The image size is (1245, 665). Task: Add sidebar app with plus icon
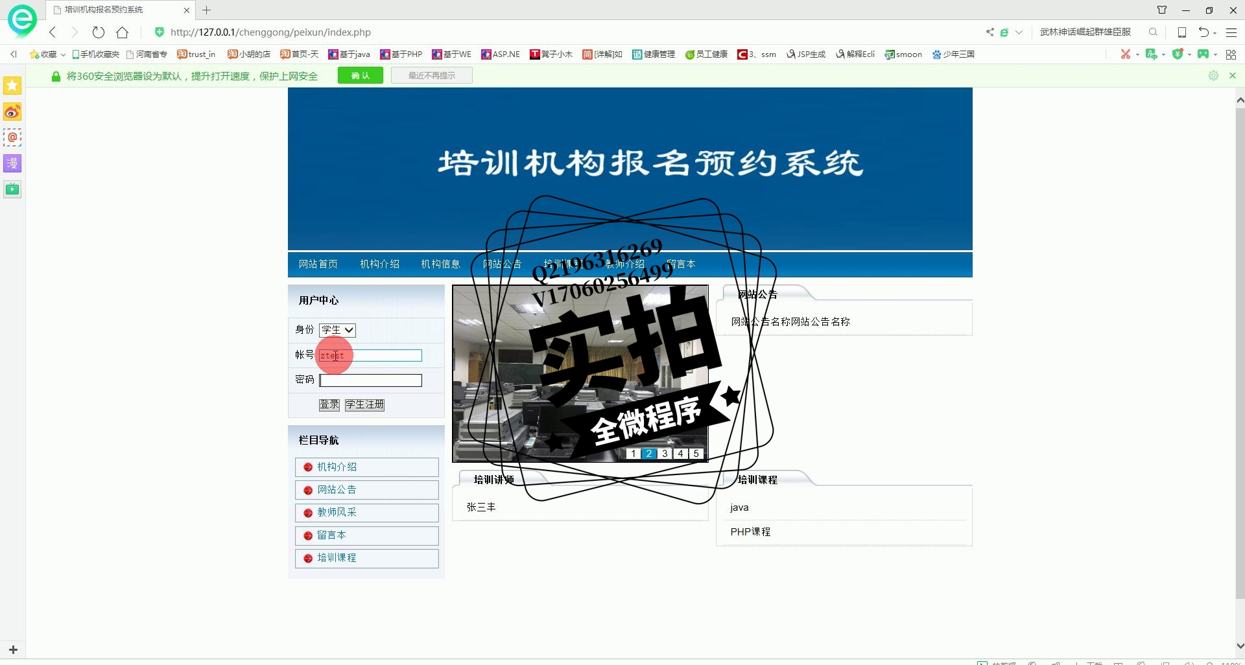click(13, 649)
